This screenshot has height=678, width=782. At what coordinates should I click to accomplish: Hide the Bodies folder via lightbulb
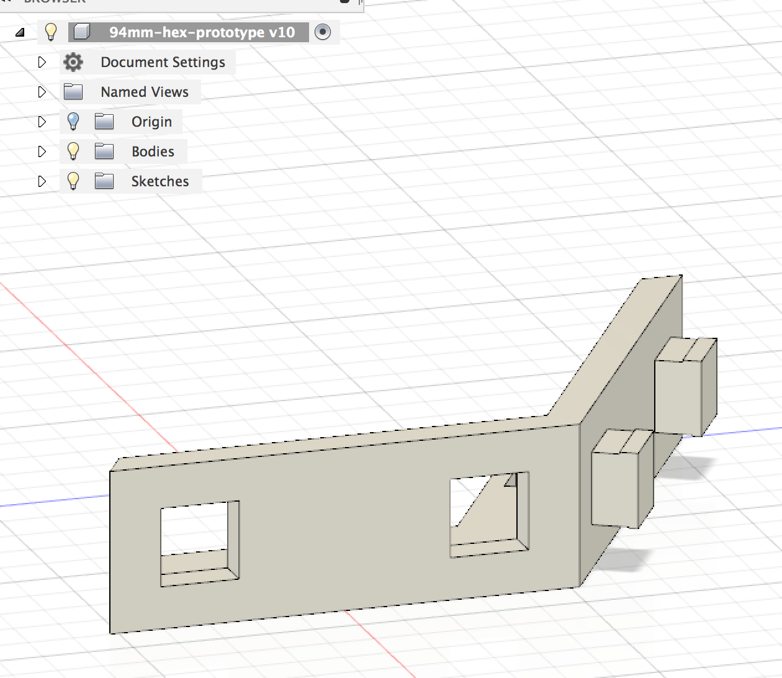click(73, 151)
